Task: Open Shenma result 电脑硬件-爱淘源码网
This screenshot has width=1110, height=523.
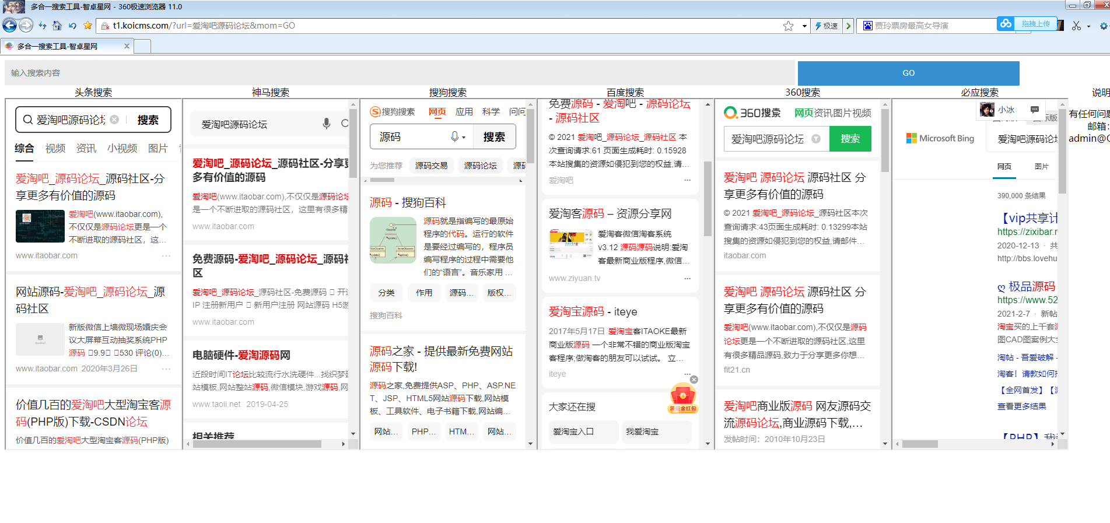Action: pyautogui.click(x=241, y=355)
